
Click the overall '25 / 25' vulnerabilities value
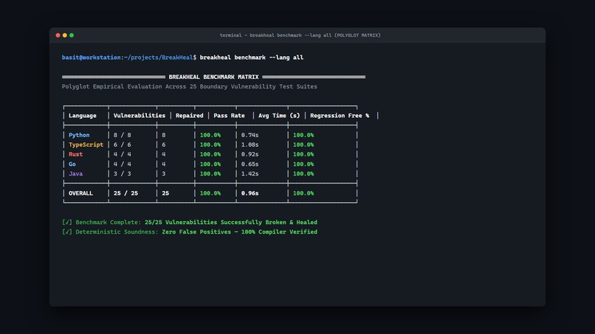[x=125, y=193]
